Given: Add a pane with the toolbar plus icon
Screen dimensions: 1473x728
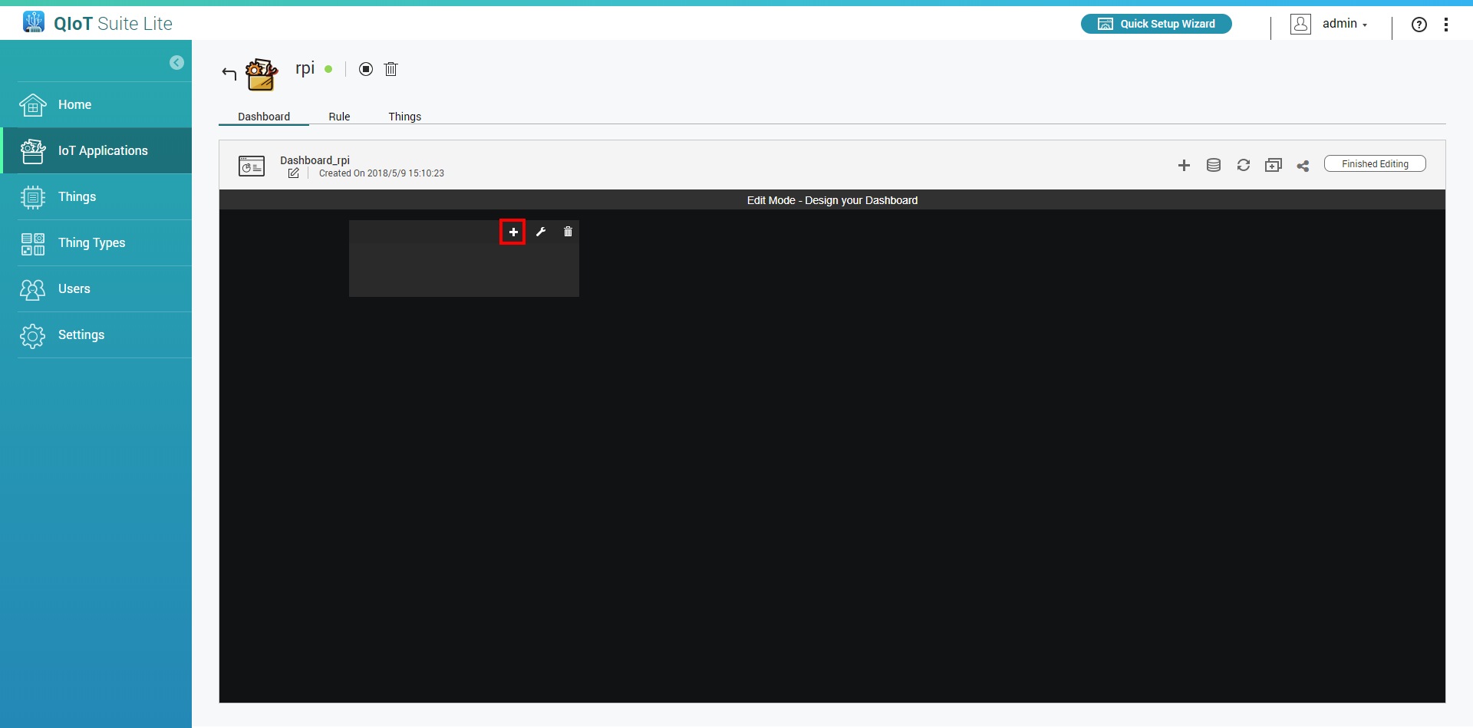Looking at the screenshot, I should tap(1184, 165).
